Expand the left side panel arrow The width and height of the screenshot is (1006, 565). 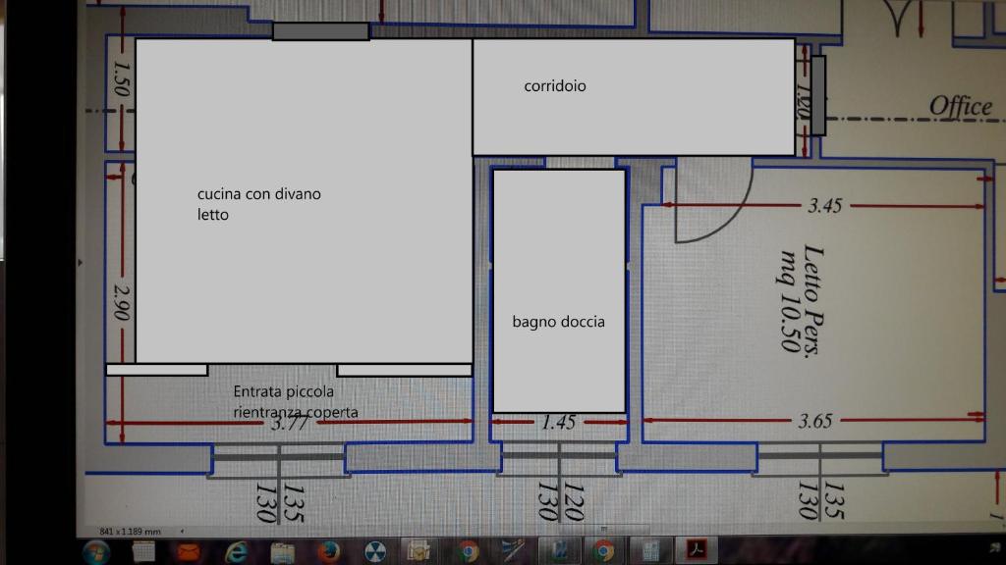(80, 262)
